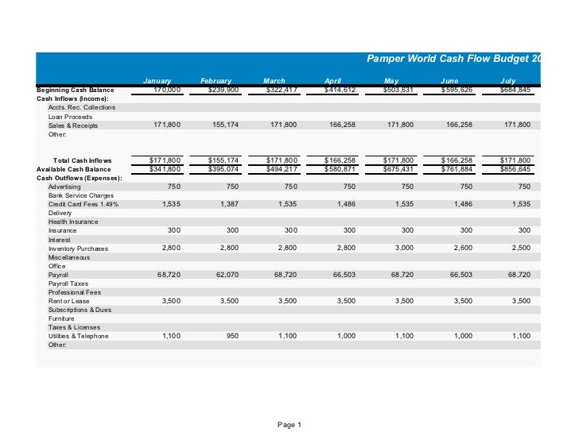Viewport: 579px width, 447px height.
Task: Select April Sales & Receipts value 166,258
Action: coord(342,125)
